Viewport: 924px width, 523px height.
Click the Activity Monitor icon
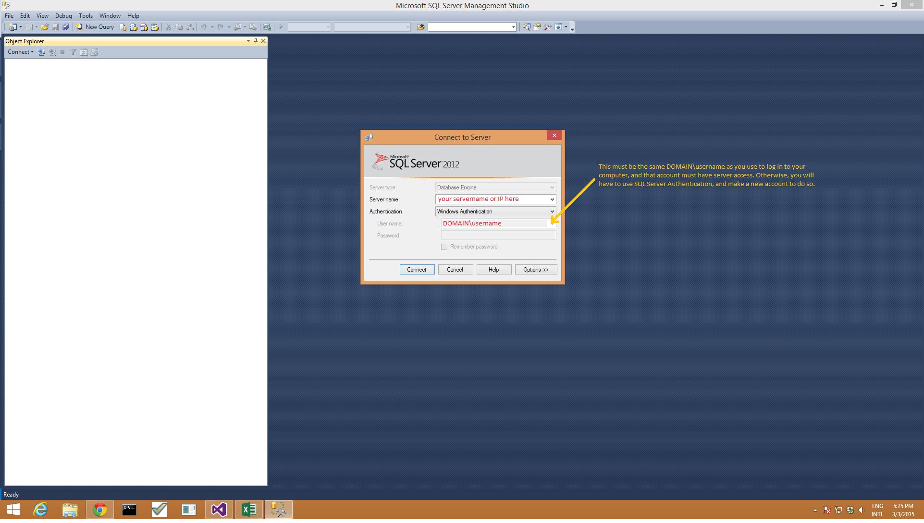click(x=267, y=27)
